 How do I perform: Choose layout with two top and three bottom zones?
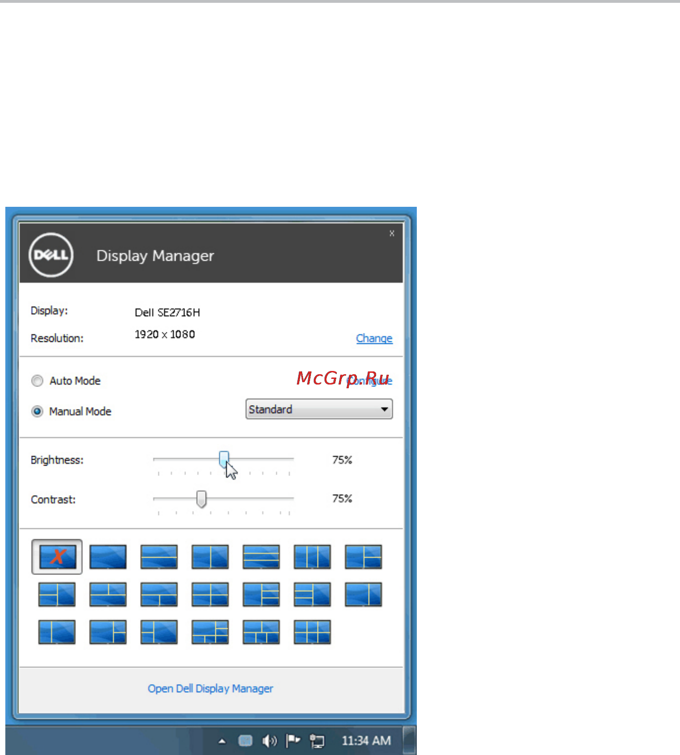(x=261, y=632)
